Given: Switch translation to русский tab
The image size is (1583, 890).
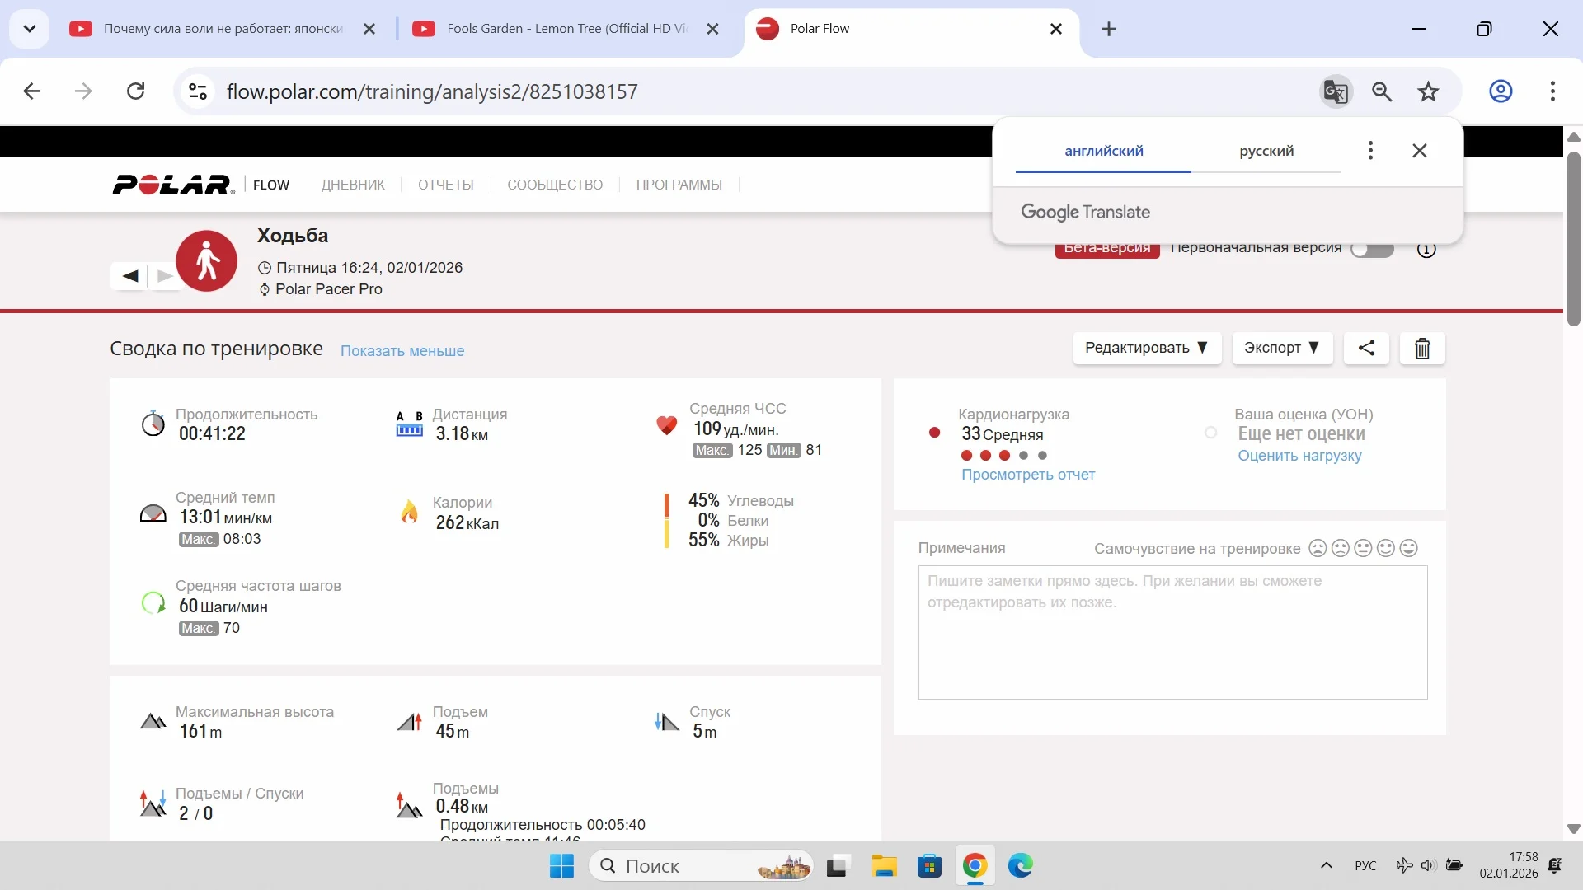Looking at the screenshot, I should [x=1266, y=151].
